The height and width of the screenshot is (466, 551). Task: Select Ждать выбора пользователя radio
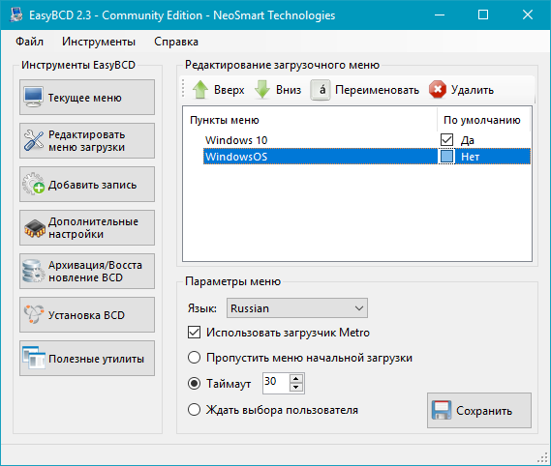(x=195, y=410)
